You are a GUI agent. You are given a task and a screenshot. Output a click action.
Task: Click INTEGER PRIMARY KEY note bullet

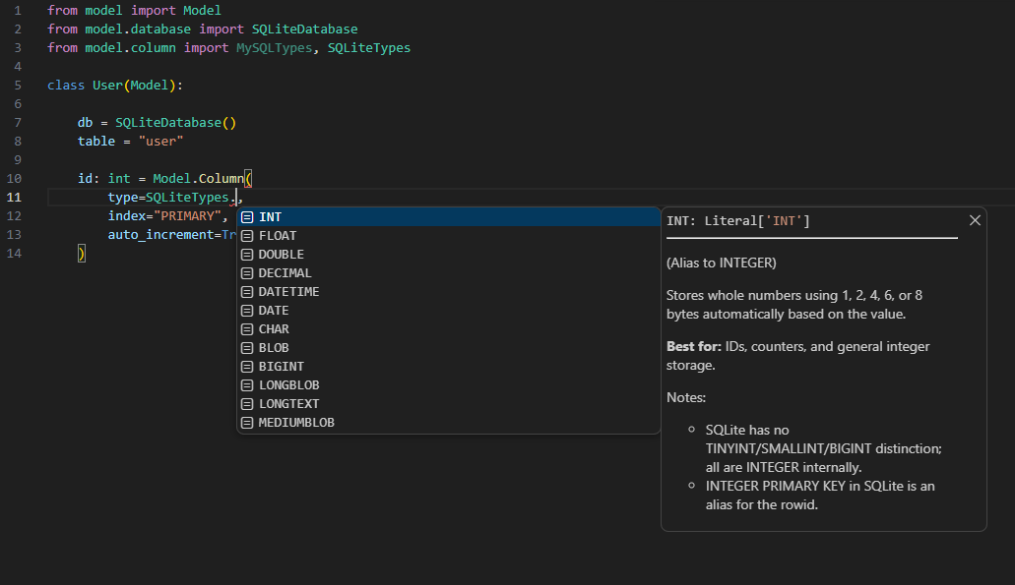[x=820, y=496]
